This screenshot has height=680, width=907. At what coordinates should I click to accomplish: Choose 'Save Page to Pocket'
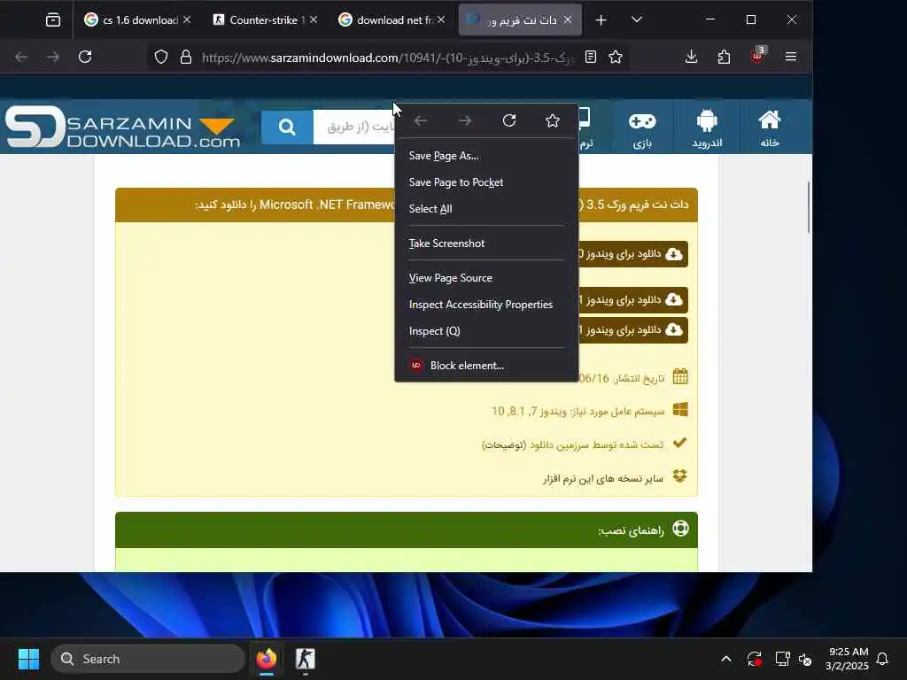(486, 182)
